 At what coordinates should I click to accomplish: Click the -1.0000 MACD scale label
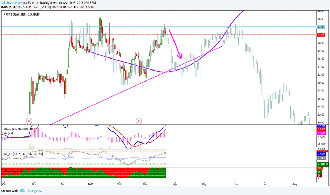tap(322, 144)
